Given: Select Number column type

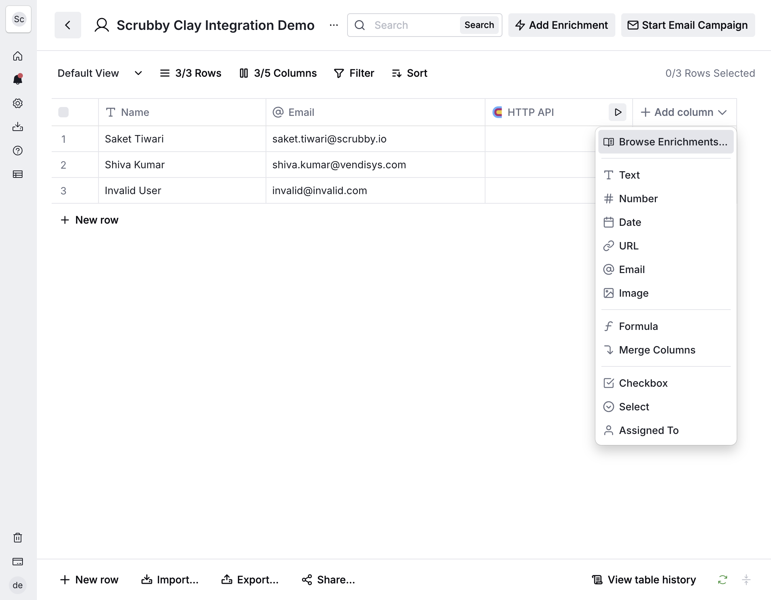Looking at the screenshot, I should tap(666, 199).
